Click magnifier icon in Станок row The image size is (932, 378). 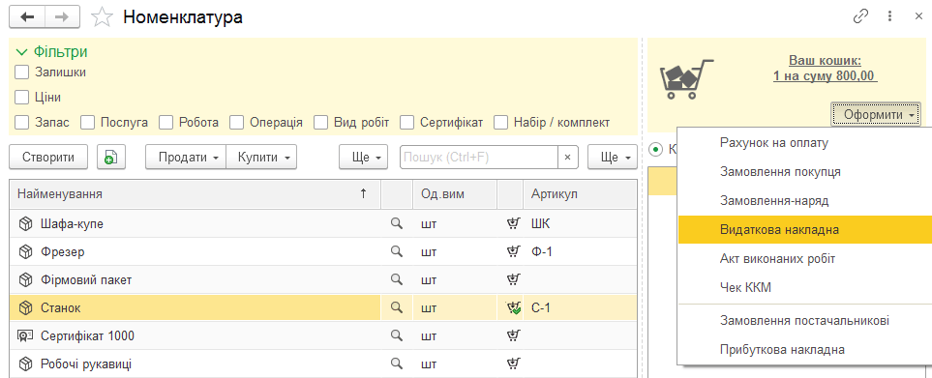click(x=396, y=307)
